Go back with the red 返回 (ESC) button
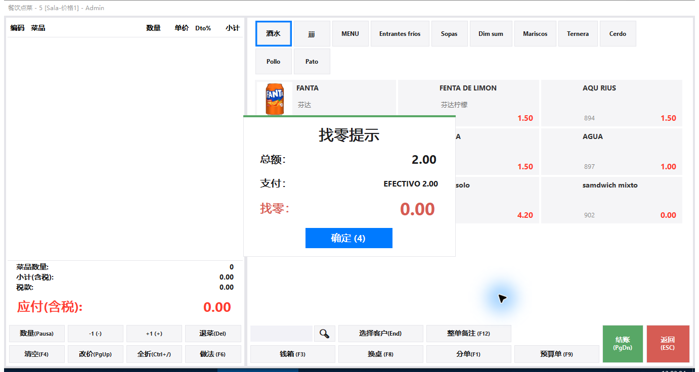699x372 pixels. click(x=668, y=344)
